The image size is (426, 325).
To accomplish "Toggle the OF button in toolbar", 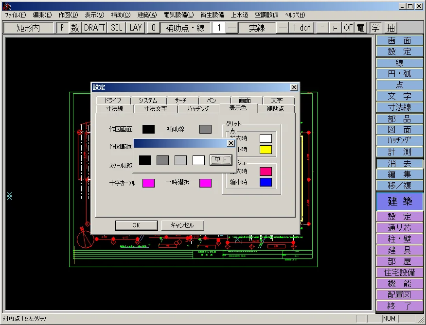I will click(x=348, y=28).
